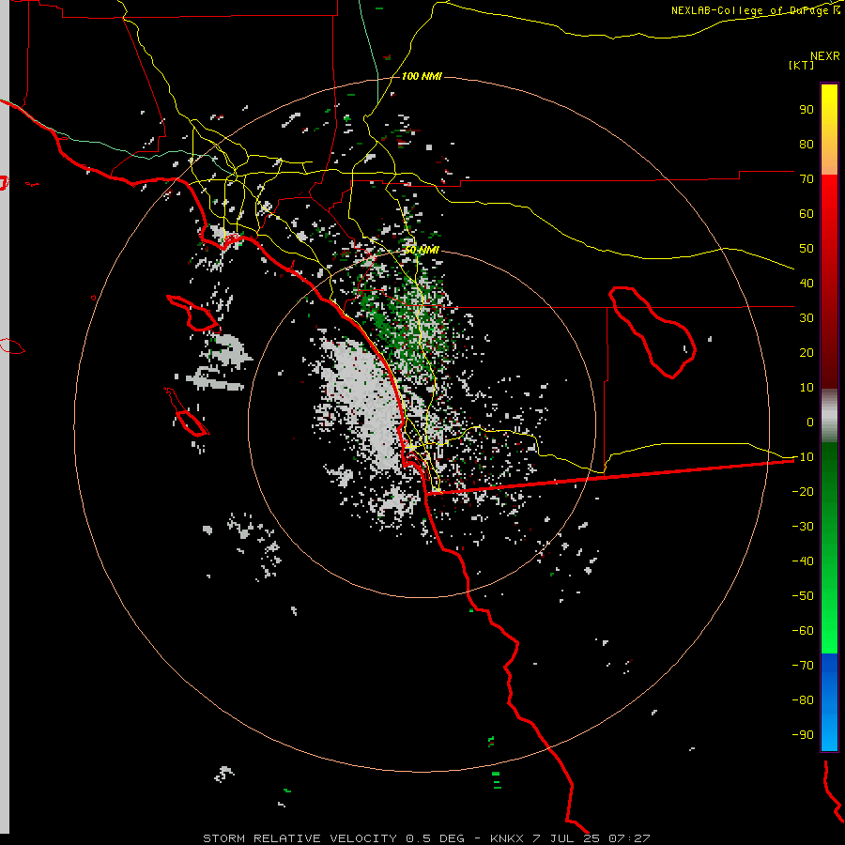The image size is (845, 845).
Task: Pick the blue bottom segment of color bar
Action: coord(829,702)
